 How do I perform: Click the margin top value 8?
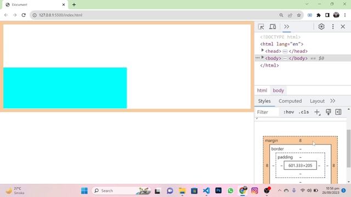301,141
